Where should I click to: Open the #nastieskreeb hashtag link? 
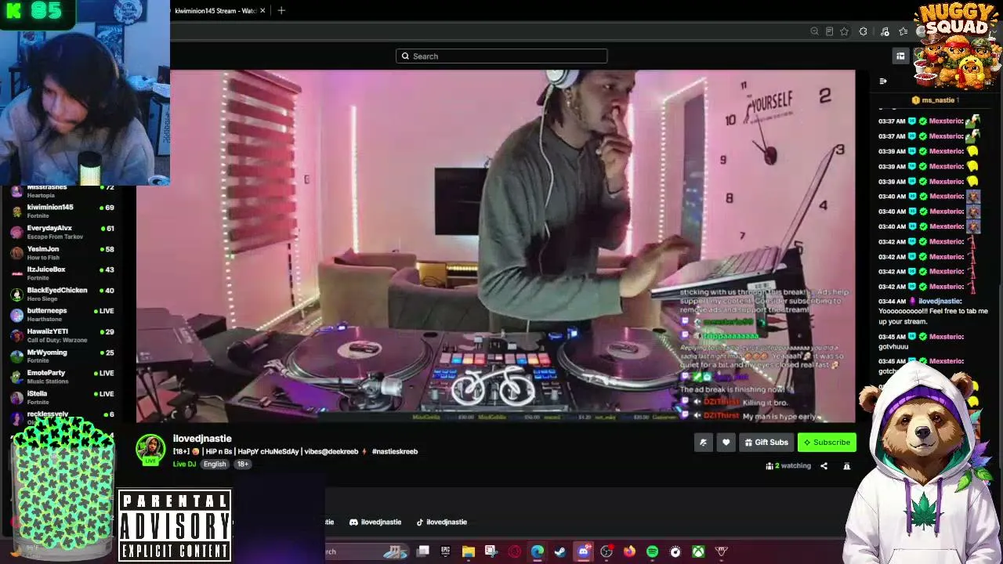point(395,451)
